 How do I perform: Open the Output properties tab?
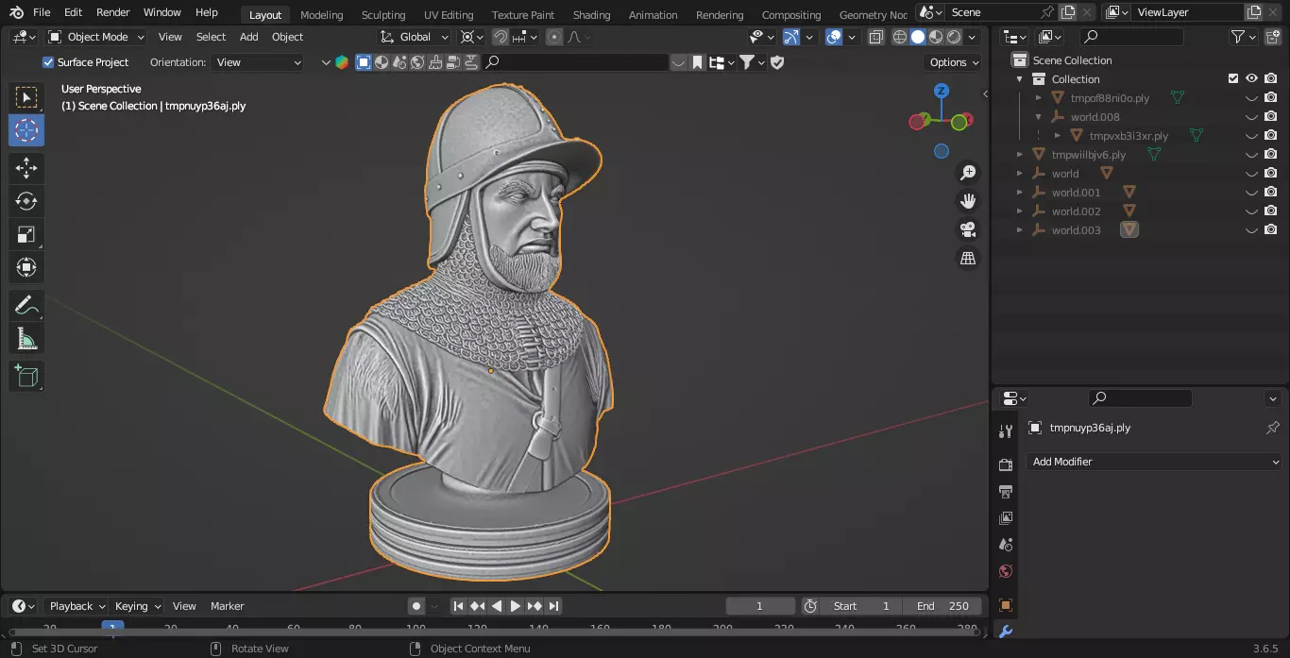click(x=1006, y=491)
